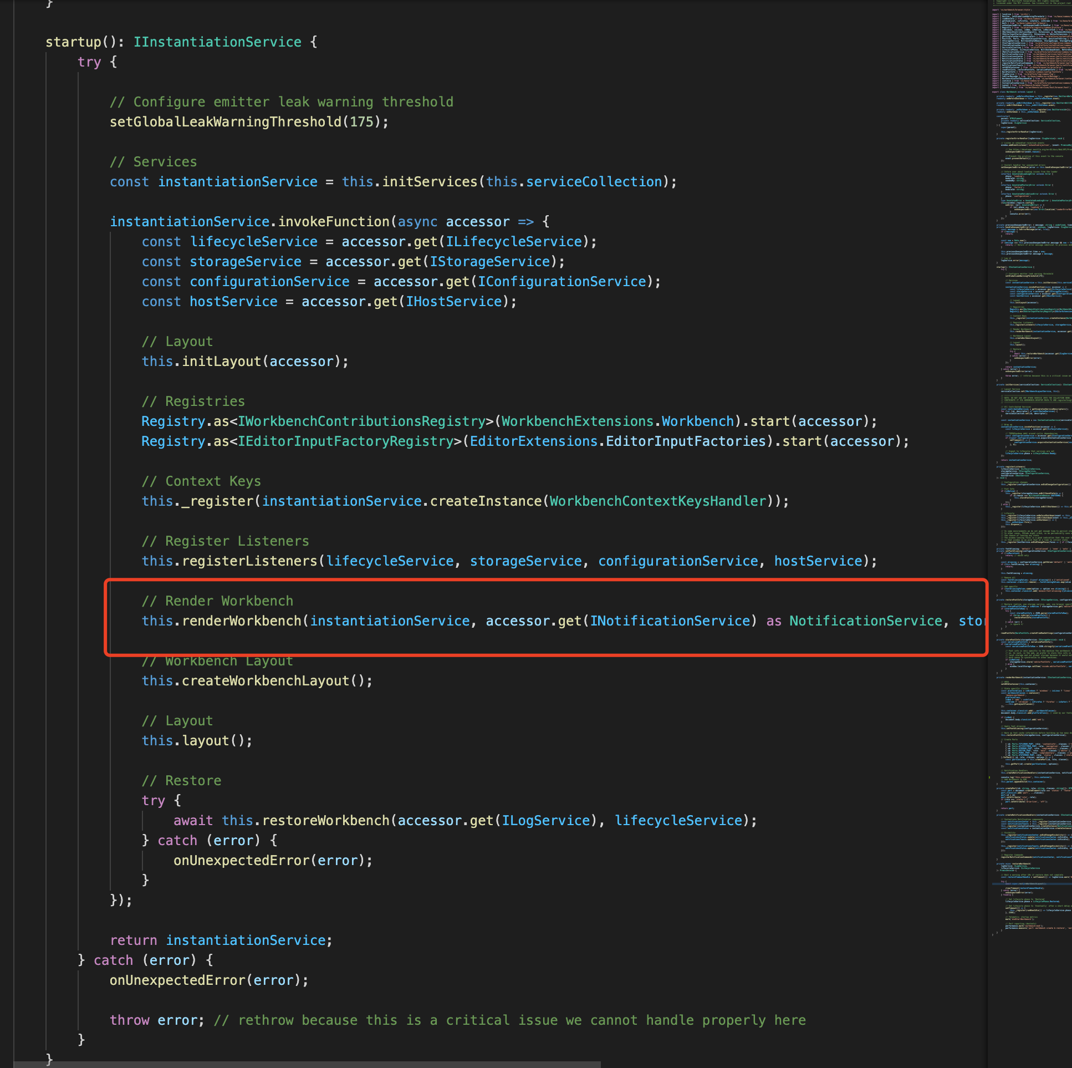The width and height of the screenshot is (1072, 1068).
Task: Click the horizontal scrollbar at the bottom
Action: click(307, 1064)
